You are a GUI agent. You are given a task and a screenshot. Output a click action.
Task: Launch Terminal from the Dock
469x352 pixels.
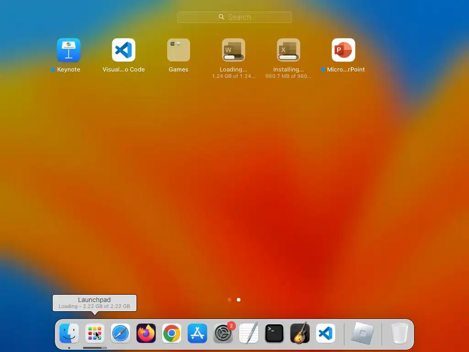274,333
